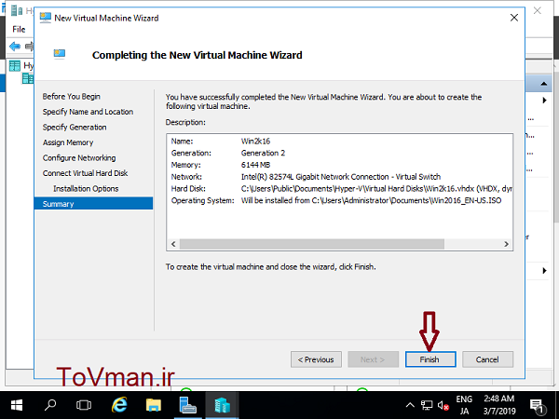The width and height of the screenshot is (559, 419).
Task: Open File menu in Hyper-V Manager
Action: (x=19, y=29)
